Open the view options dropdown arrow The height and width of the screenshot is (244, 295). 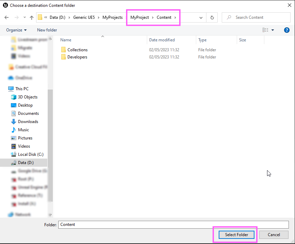[273, 30]
